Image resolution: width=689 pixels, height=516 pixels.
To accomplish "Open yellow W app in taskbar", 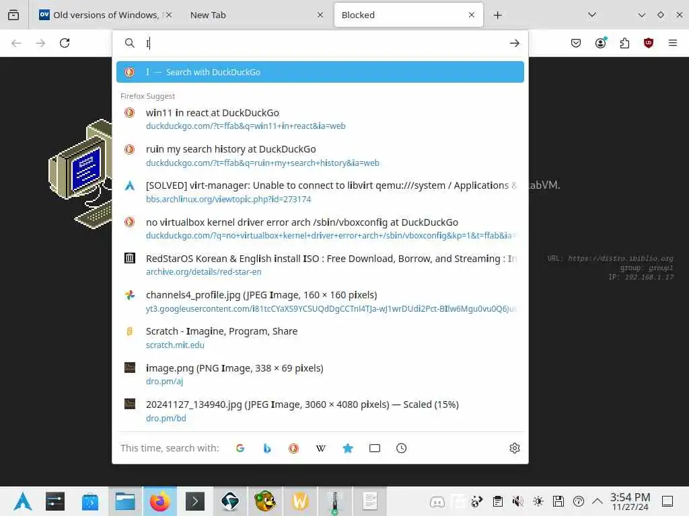I will coord(300,501).
